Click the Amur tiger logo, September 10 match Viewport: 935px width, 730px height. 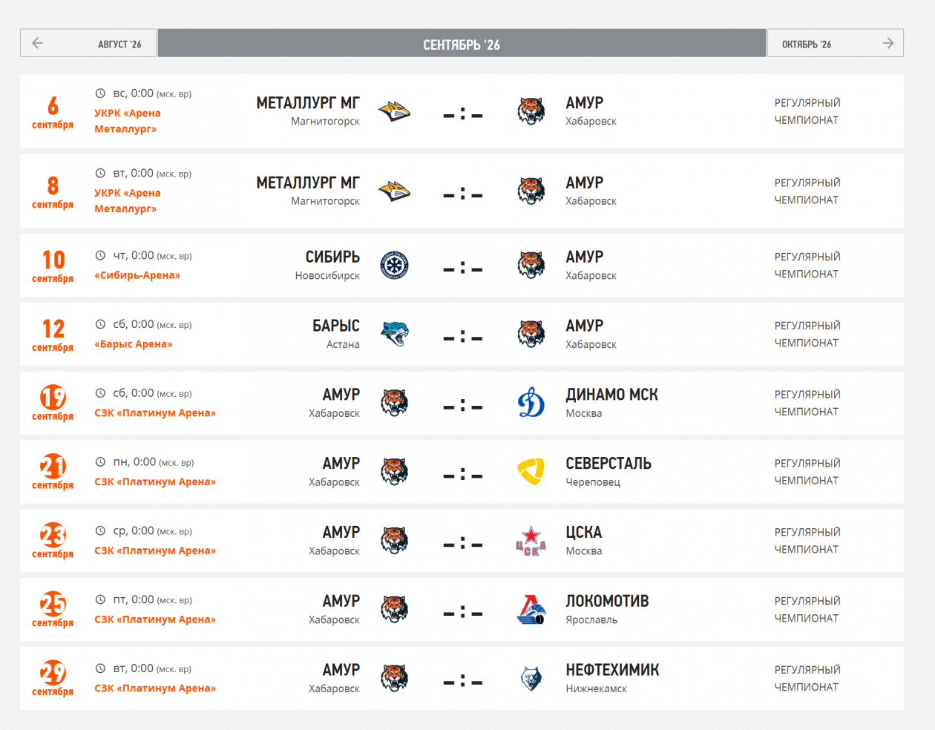[531, 265]
